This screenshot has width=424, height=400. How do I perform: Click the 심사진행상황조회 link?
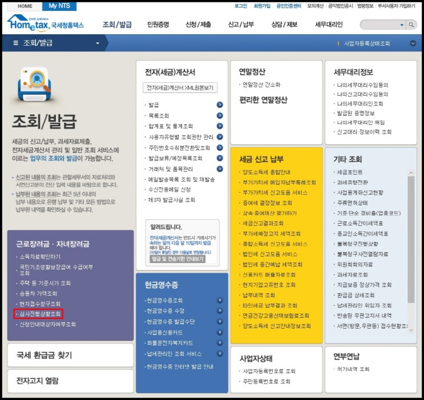[x=40, y=314]
